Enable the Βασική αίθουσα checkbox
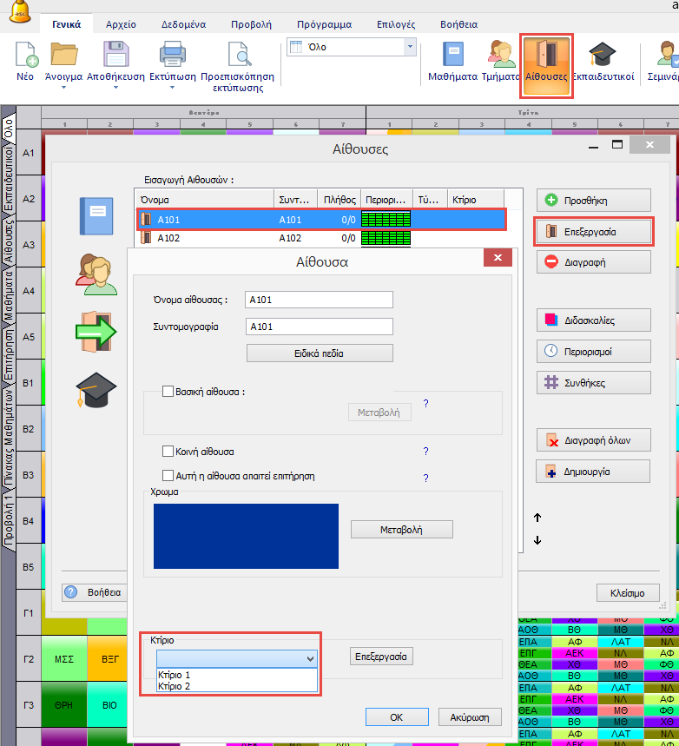679x746 pixels. point(169,392)
